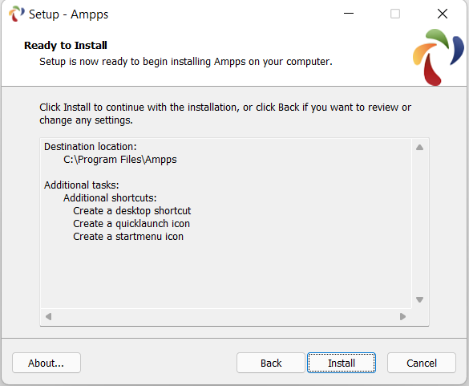Open the About... dialog
The image size is (469, 386).
tap(46, 363)
